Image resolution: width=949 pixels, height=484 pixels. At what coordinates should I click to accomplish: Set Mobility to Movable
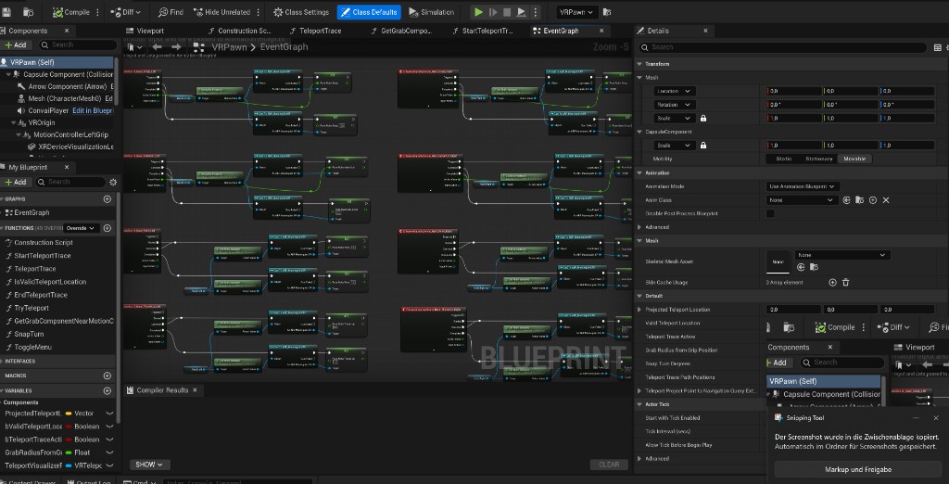pos(854,159)
